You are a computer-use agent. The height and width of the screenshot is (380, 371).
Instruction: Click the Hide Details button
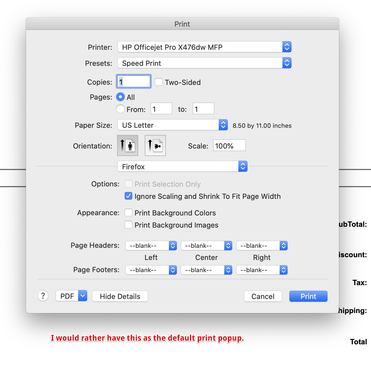(x=120, y=296)
